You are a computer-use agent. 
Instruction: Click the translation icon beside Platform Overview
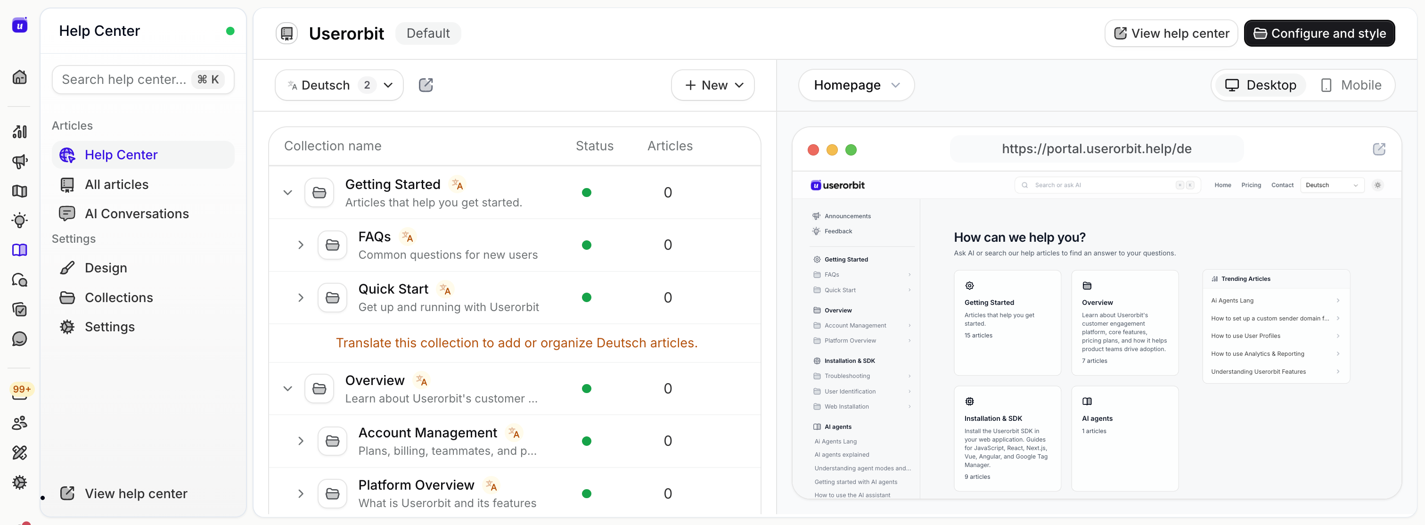[491, 485]
